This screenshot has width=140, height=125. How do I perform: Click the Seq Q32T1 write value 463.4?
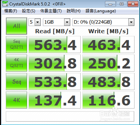tap(108, 45)
